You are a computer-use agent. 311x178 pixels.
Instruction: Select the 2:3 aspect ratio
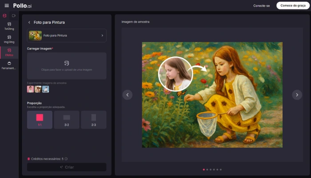click(x=94, y=120)
